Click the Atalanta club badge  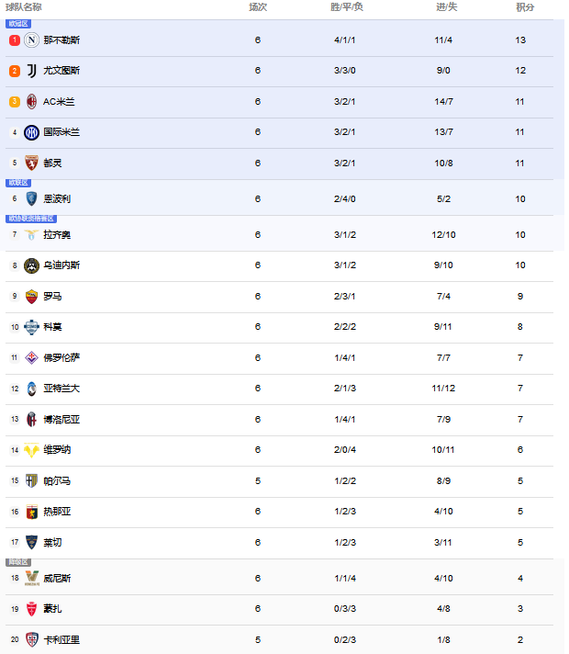(x=32, y=389)
